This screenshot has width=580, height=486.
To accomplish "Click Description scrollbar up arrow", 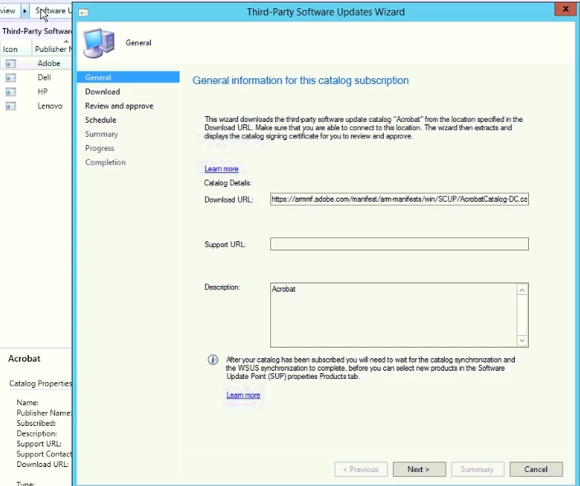I will [522, 290].
